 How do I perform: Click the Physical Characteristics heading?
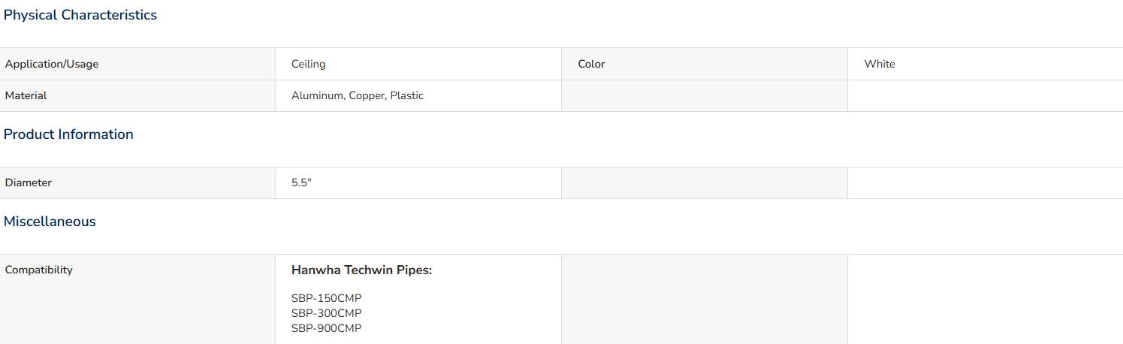[x=80, y=15]
